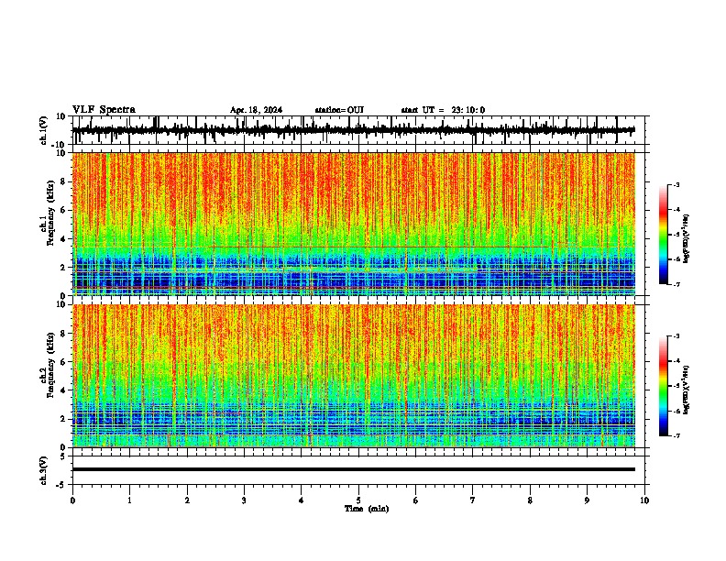Click the time axis tick label "1"

129,500
